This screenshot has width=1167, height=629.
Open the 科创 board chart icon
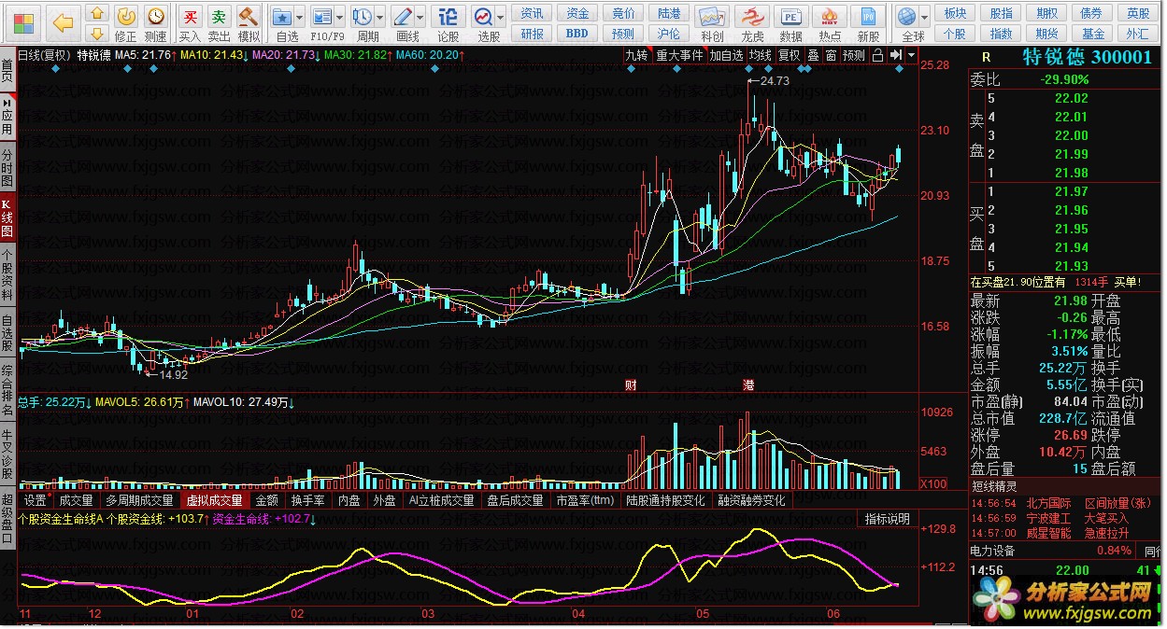coord(712,17)
